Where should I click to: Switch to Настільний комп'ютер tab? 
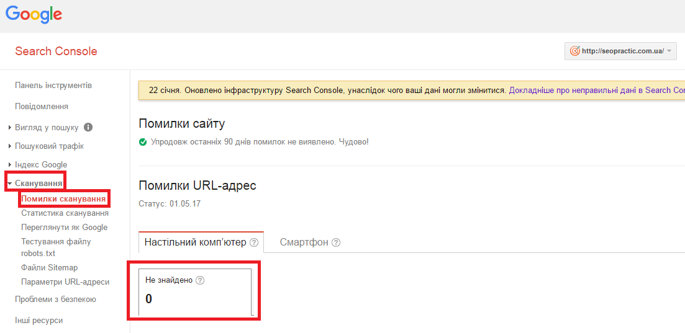201,242
